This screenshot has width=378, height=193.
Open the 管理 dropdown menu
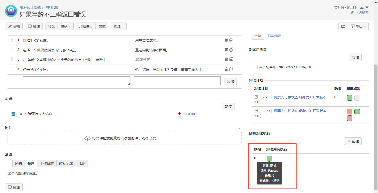tap(119, 26)
